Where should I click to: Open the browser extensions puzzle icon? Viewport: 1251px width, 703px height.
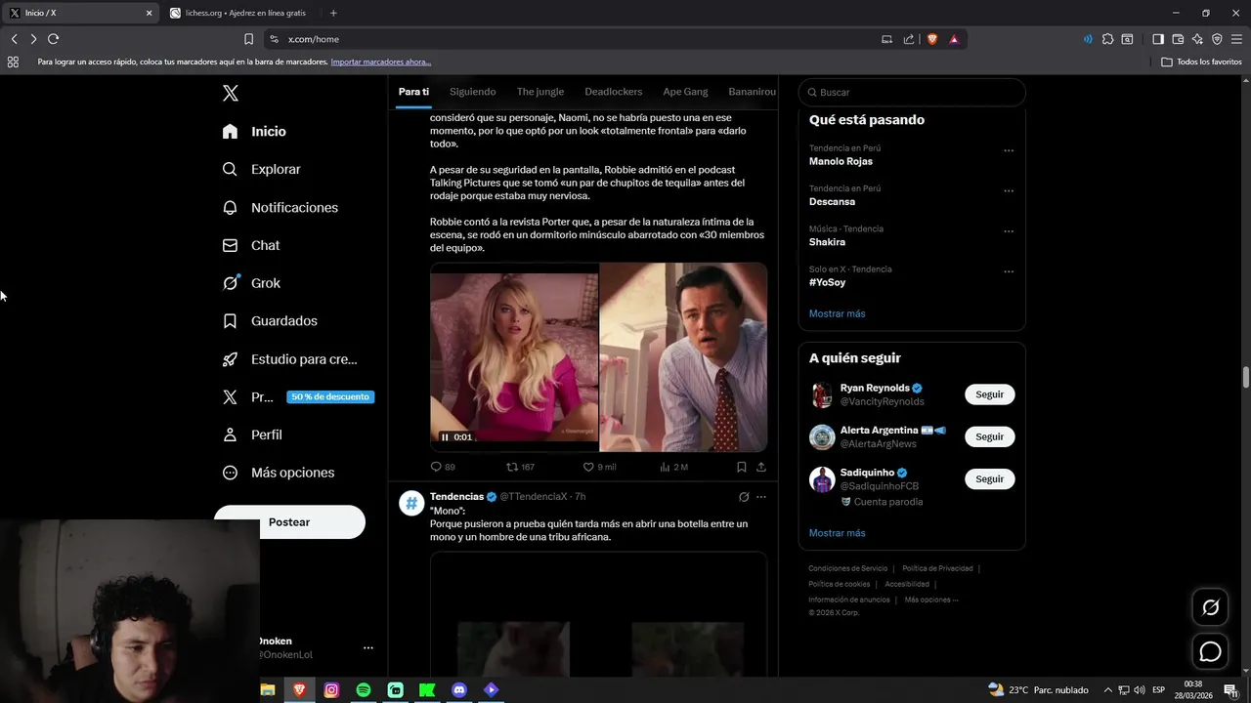1107,39
